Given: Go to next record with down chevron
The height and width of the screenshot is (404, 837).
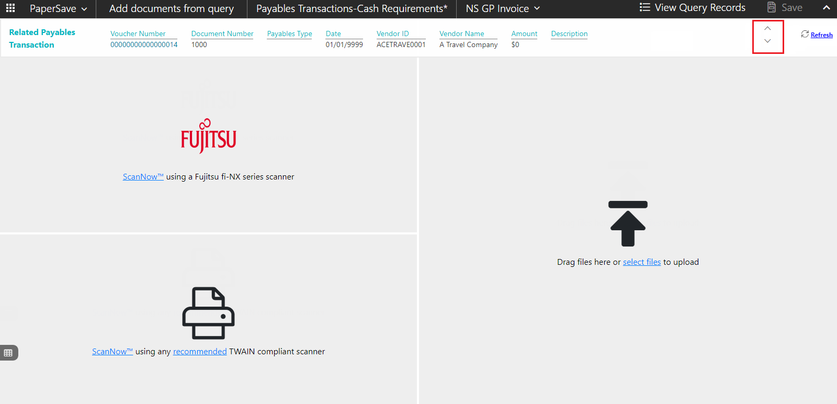Looking at the screenshot, I should (767, 41).
